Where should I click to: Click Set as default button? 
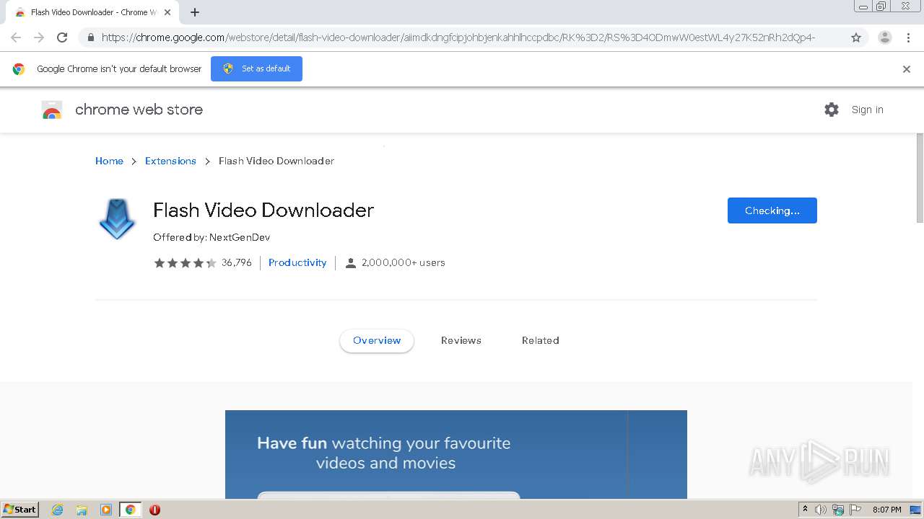click(256, 68)
